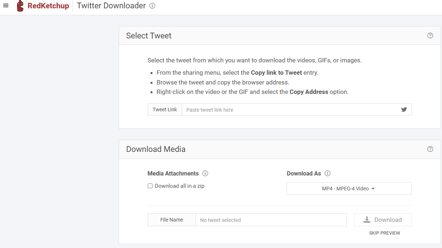Image resolution: width=442 pixels, height=248 pixels.
Task: Click the File Name label
Action: tap(172, 220)
